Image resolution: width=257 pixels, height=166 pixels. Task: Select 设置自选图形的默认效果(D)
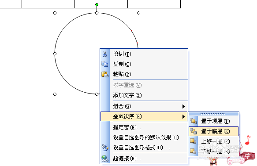tap(144, 137)
